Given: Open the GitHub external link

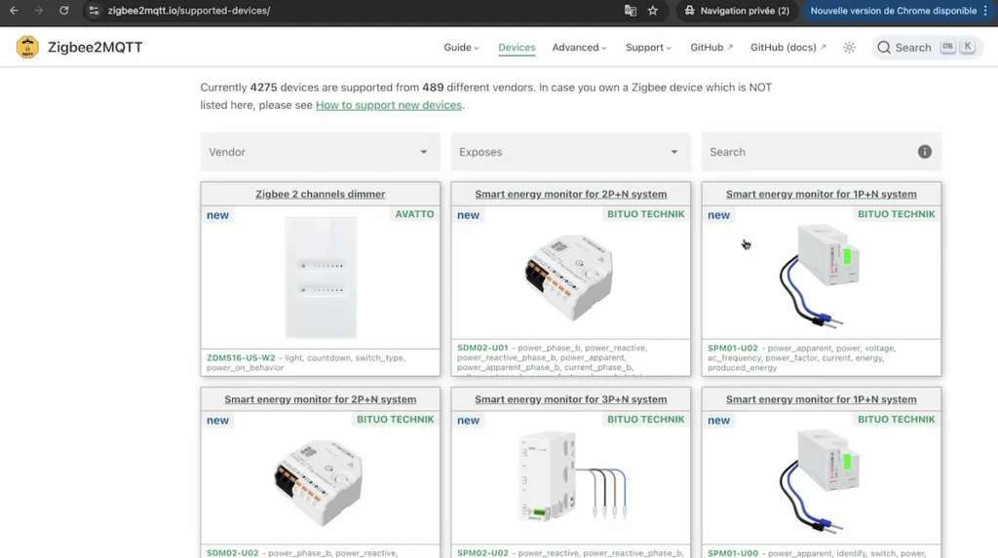Looking at the screenshot, I should click(711, 47).
